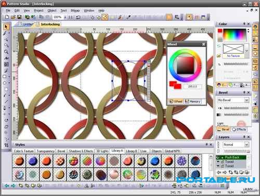Select the crop tool in toolbox
Screen dimensions: 260x196
tap(6, 145)
